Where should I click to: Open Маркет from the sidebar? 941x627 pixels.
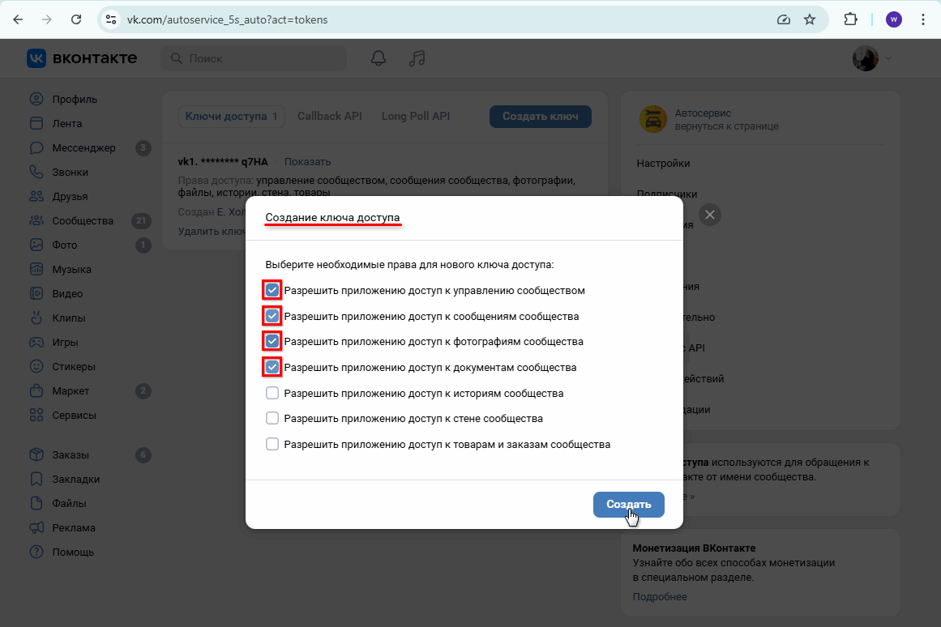click(x=36, y=390)
